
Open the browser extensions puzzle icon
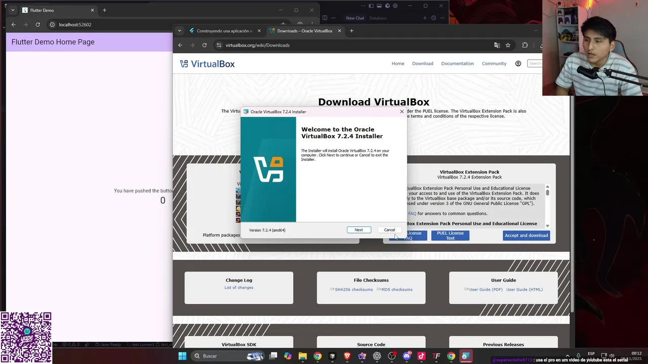pyautogui.click(x=525, y=45)
